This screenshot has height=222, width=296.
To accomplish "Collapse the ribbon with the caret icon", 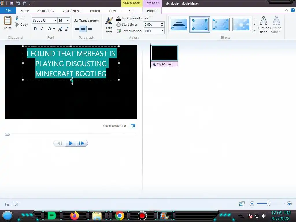I will click(286, 10).
